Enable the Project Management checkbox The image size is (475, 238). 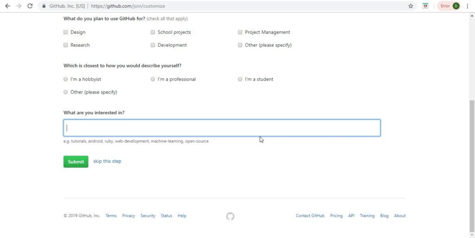coord(240,32)
